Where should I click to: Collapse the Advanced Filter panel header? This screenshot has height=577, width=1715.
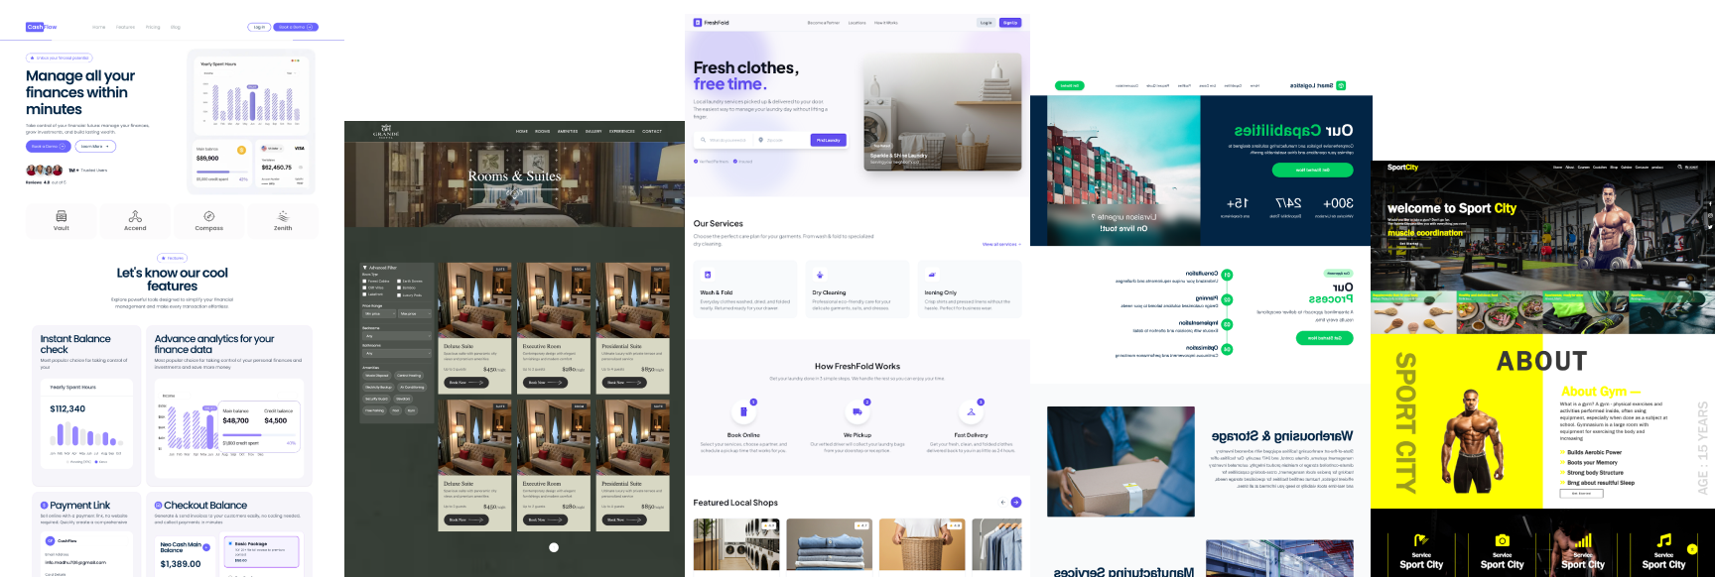(380, 268)
